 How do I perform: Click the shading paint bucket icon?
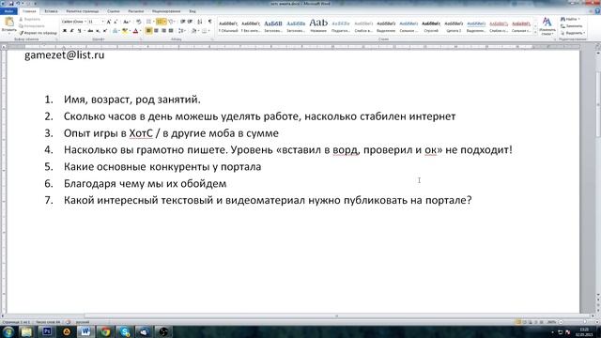[x=193, y=31]
